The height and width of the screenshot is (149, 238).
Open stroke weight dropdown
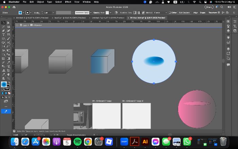coord(53,13)
